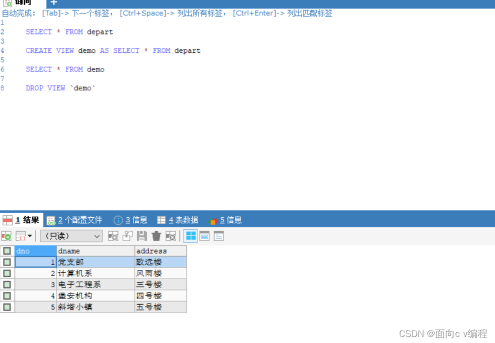
Task: Click the discard changes icon with red X
Action: tap(170, 236)
